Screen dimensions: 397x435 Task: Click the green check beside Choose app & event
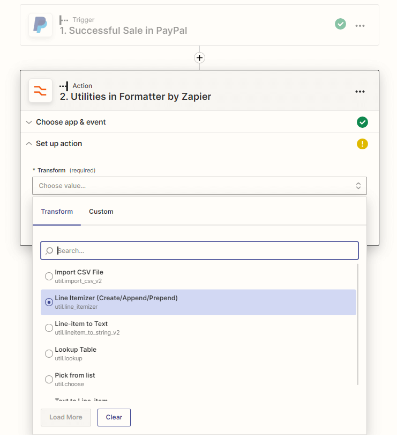(x=362, y=122)
